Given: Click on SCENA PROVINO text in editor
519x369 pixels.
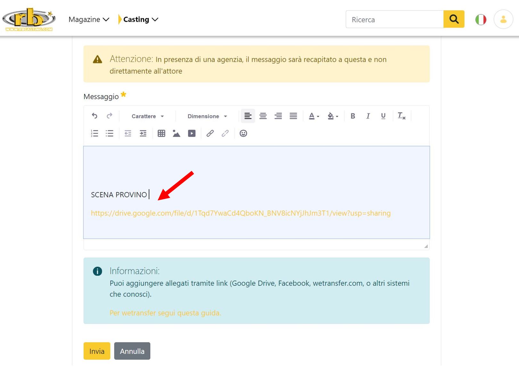Looking at the screenshot, I should pos(119,195).
